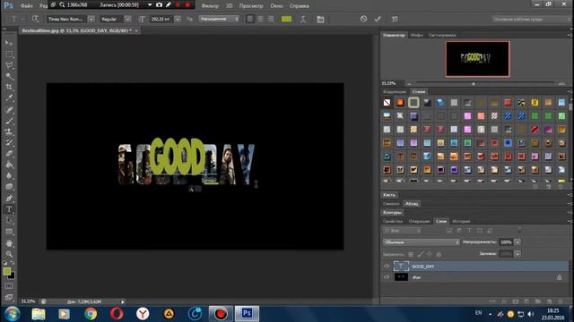Select the Move tool
The image size is (574, 322).
[x=9, y=43]
